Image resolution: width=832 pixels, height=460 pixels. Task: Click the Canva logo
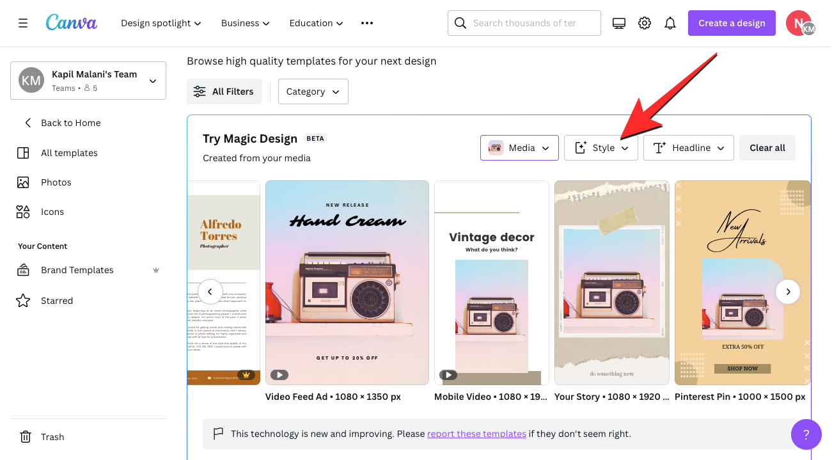coord(72,23)
